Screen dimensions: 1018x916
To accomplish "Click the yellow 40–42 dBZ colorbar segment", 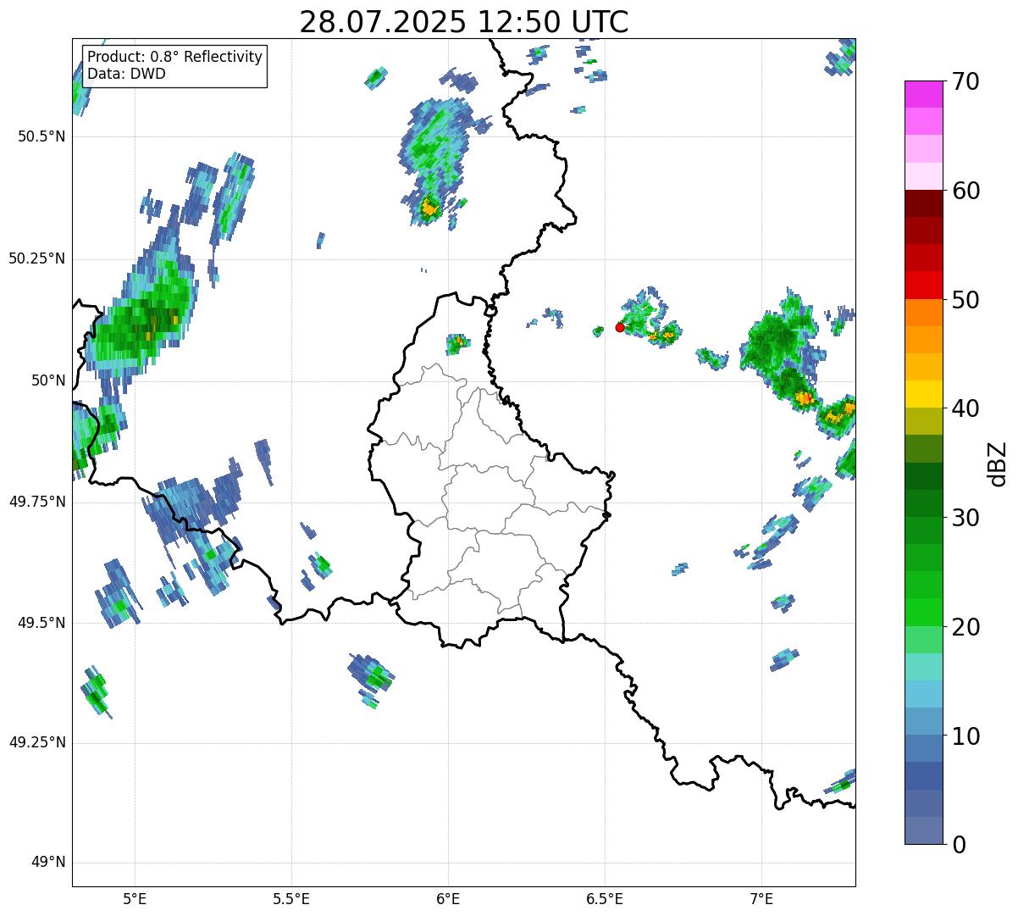I will click(923, 394).
